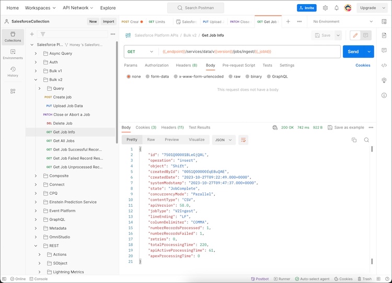Select the raw body type
The height and width of the screenshot is (283, 392).
230,76
